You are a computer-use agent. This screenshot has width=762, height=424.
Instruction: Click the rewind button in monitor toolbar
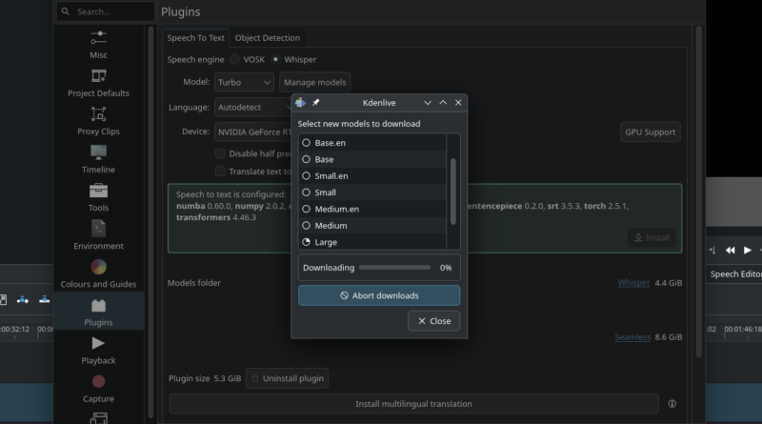click(x=730, y=250)
